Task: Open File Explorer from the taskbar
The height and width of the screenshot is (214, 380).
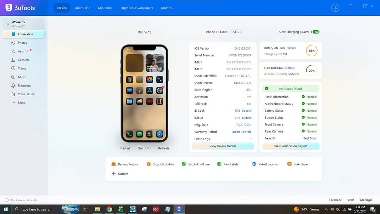Action: 98,209
